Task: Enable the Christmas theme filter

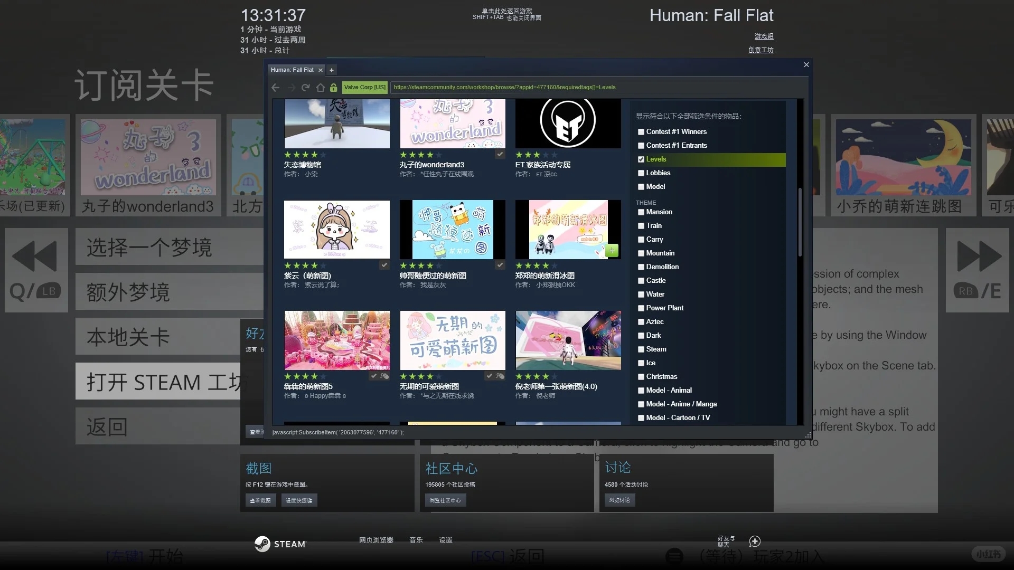Action: coord(641,377)
